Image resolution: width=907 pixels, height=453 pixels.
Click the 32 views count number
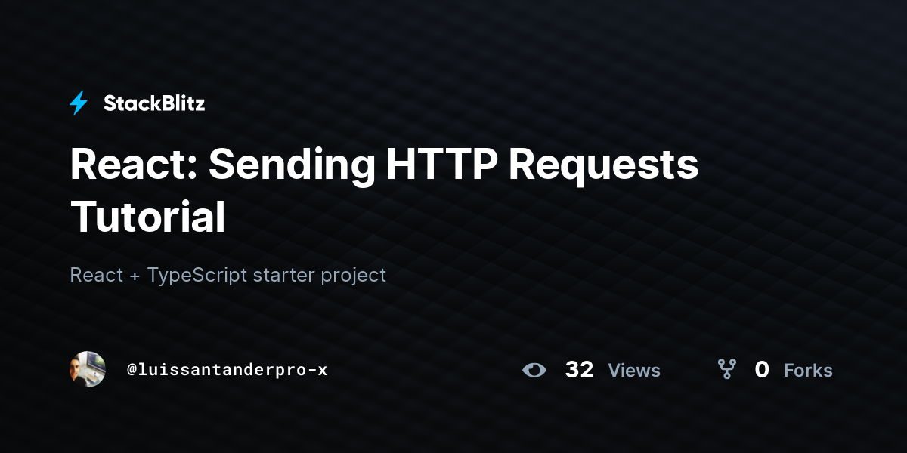579,370
